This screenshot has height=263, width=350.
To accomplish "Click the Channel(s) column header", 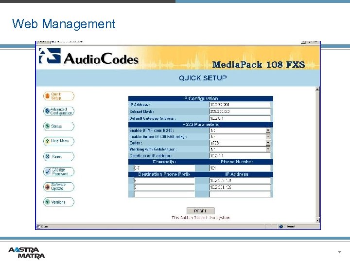I will (x=164, y=162).
